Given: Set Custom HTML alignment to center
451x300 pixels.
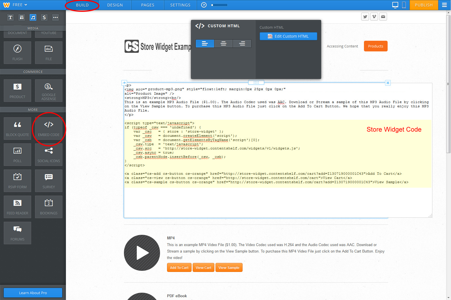Looking at the screenshot, I should (x=223, y=44).
